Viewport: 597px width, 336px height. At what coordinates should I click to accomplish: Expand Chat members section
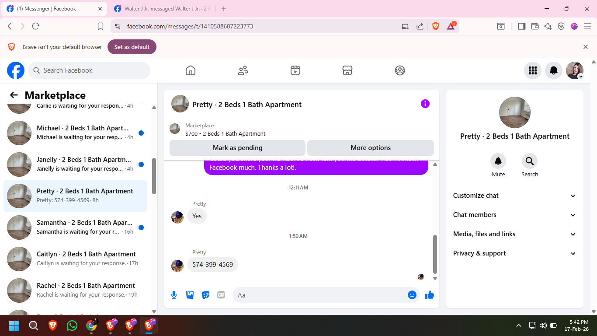pos(515,215)
